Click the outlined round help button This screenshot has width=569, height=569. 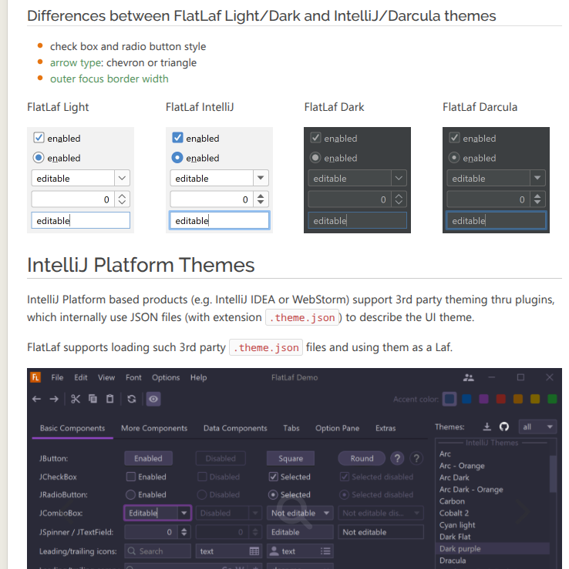pyautogui.click(x=416, y=458)
